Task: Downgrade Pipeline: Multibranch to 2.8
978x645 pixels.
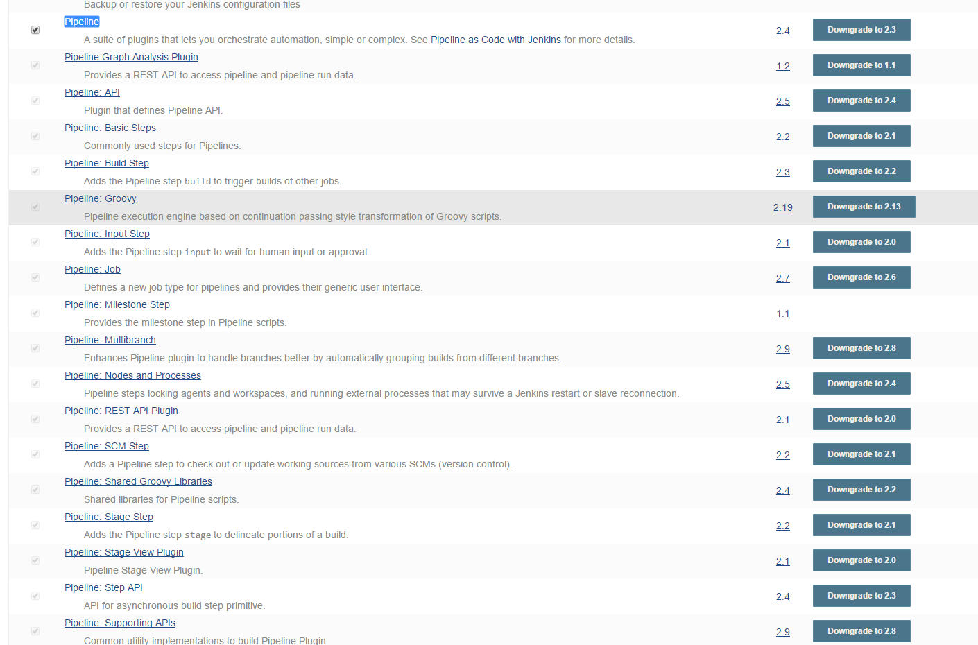Action: [861, 348]
